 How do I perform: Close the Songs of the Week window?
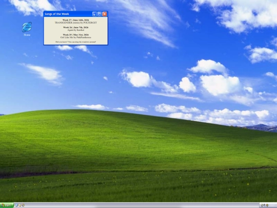click(x=105, y=14)
